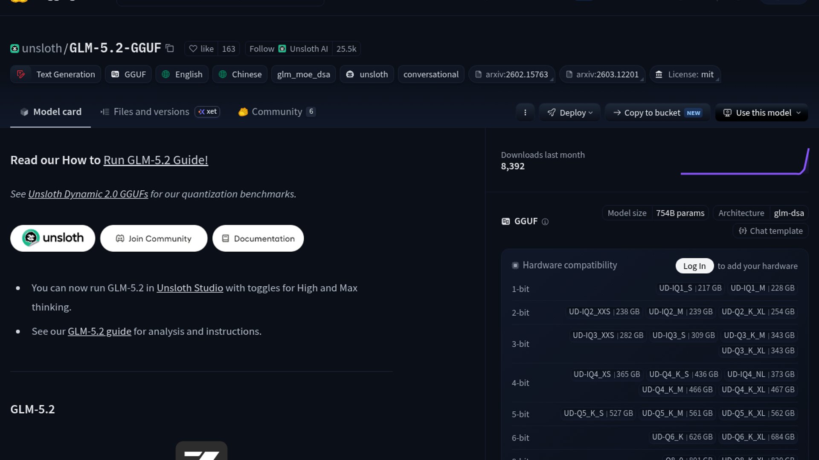Select UD-Q6_K_XL 684 GB quantization
This screenshot has width=819, height=460.
(x=758, y=437)
